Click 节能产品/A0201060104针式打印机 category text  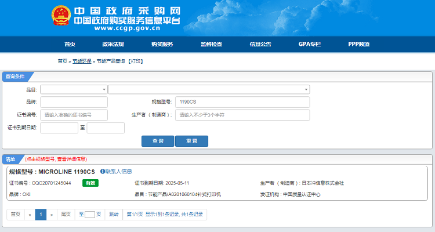[x=184, y=194]
